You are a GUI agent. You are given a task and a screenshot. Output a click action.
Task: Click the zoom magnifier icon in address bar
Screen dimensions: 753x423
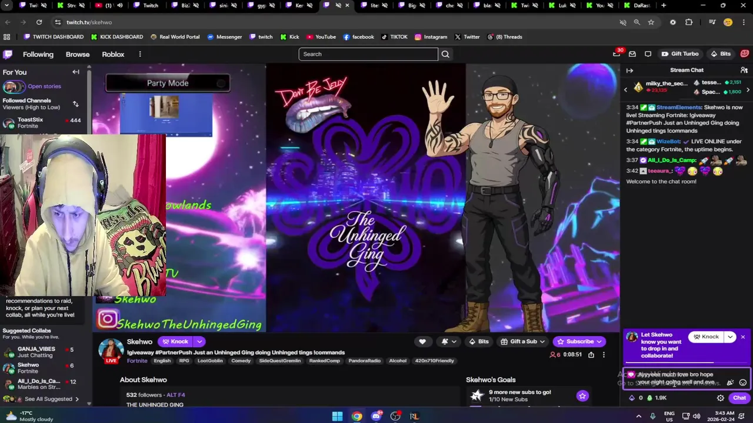click(637, 22)
